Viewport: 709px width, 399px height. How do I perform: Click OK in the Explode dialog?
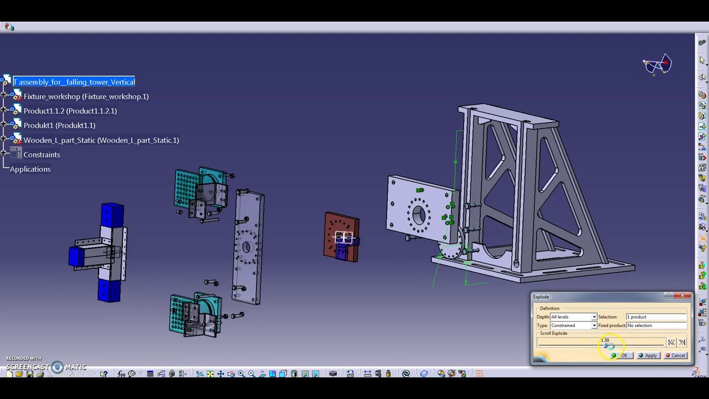click(x=621, y=355)
